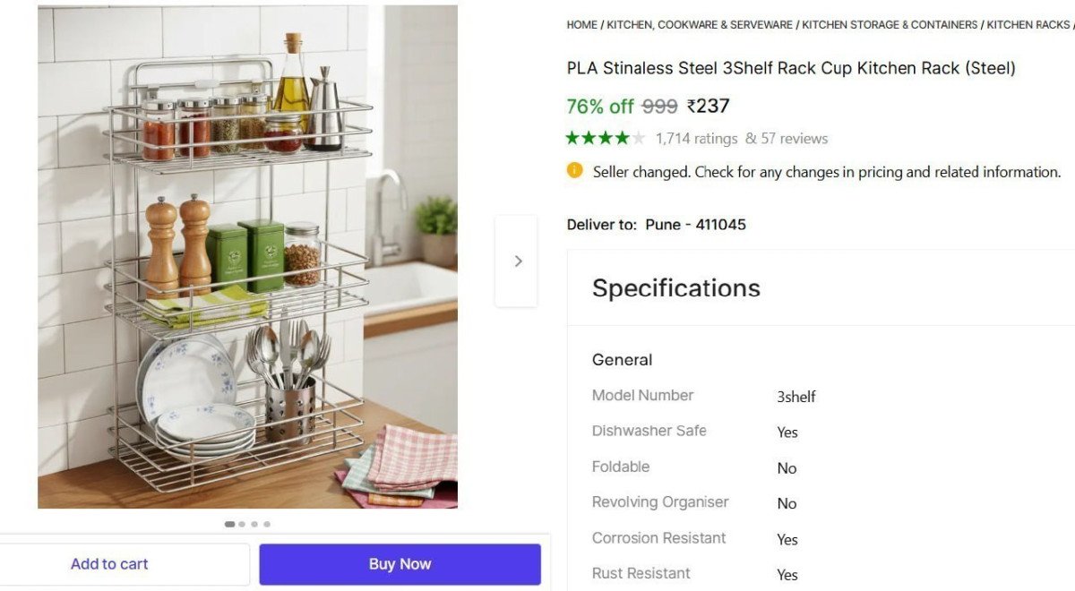
Task: Open the main kitchen rack product image
Action: click(247, 257)
